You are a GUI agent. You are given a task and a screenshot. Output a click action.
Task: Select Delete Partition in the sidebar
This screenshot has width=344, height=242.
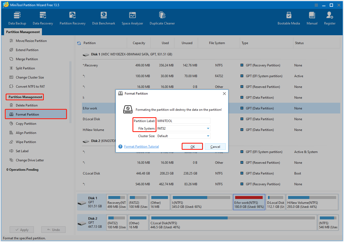24,105
